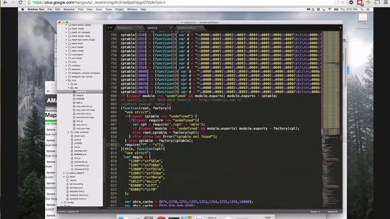Click the red extension icon in browser toolbar
The width and height of the screenshot is (390, 219).
point(360,2)
